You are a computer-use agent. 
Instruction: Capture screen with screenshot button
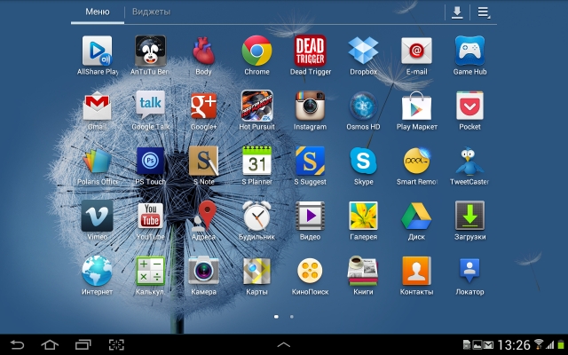(116, 344)
